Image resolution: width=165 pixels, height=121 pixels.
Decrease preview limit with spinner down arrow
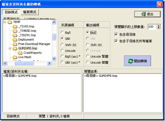click(159, 28)
